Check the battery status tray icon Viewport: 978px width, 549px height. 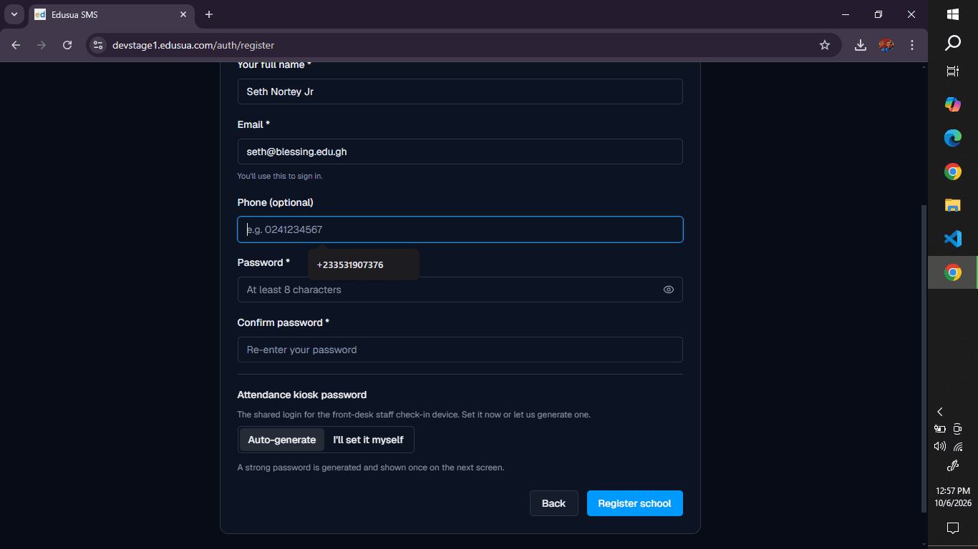pyautogui.click(x=940, y=429)
